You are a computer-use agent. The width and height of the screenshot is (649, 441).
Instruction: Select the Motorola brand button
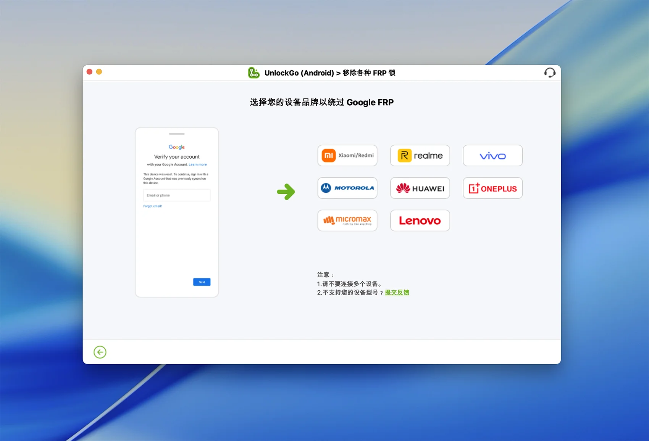click(347, 188)
